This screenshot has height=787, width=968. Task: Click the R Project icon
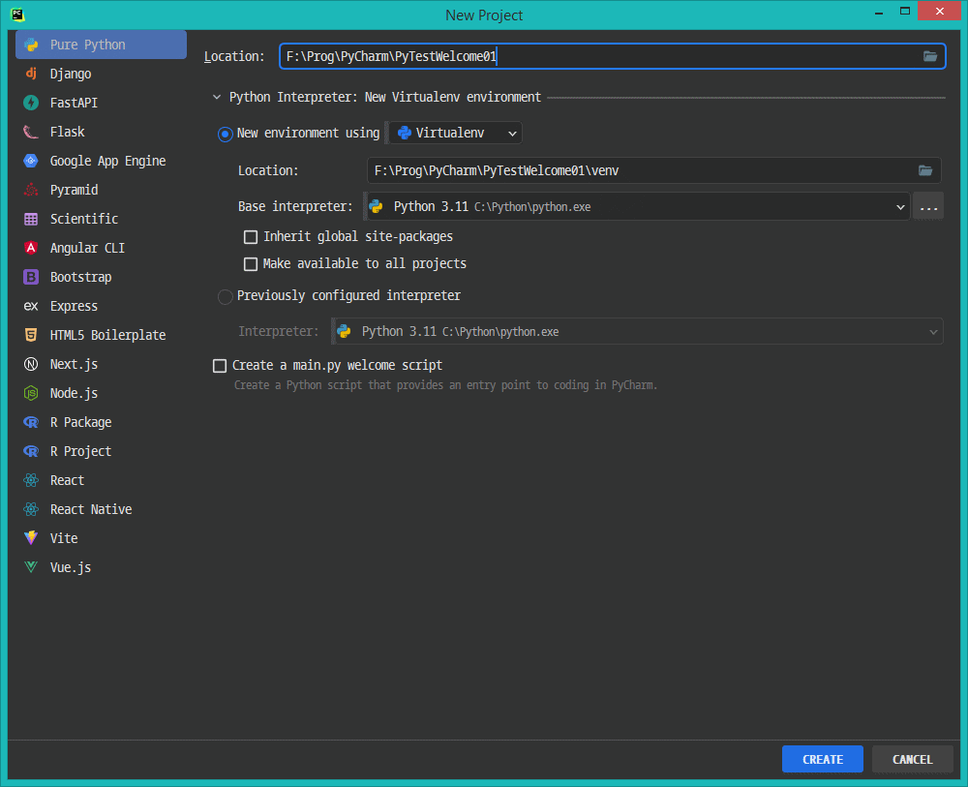pyautogui.click(x=31, y=450)
